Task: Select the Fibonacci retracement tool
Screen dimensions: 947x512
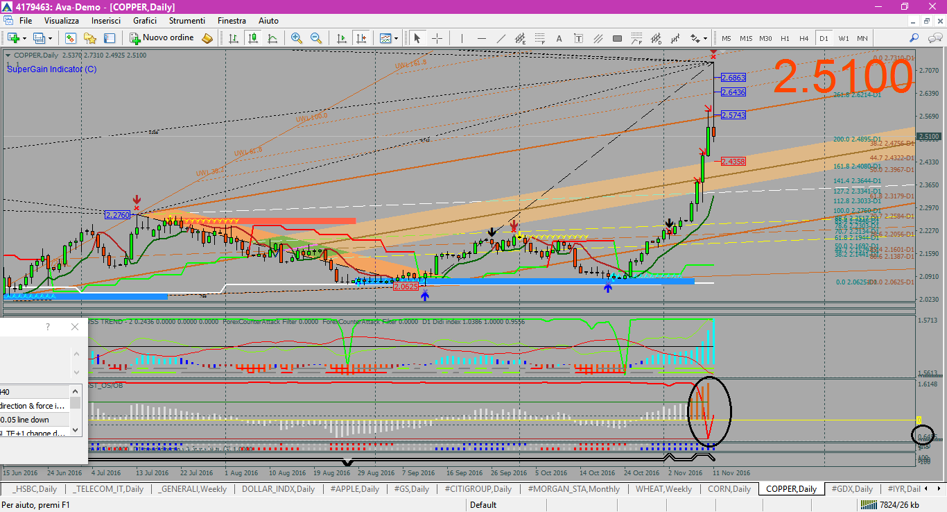Action: click(540, 38)
